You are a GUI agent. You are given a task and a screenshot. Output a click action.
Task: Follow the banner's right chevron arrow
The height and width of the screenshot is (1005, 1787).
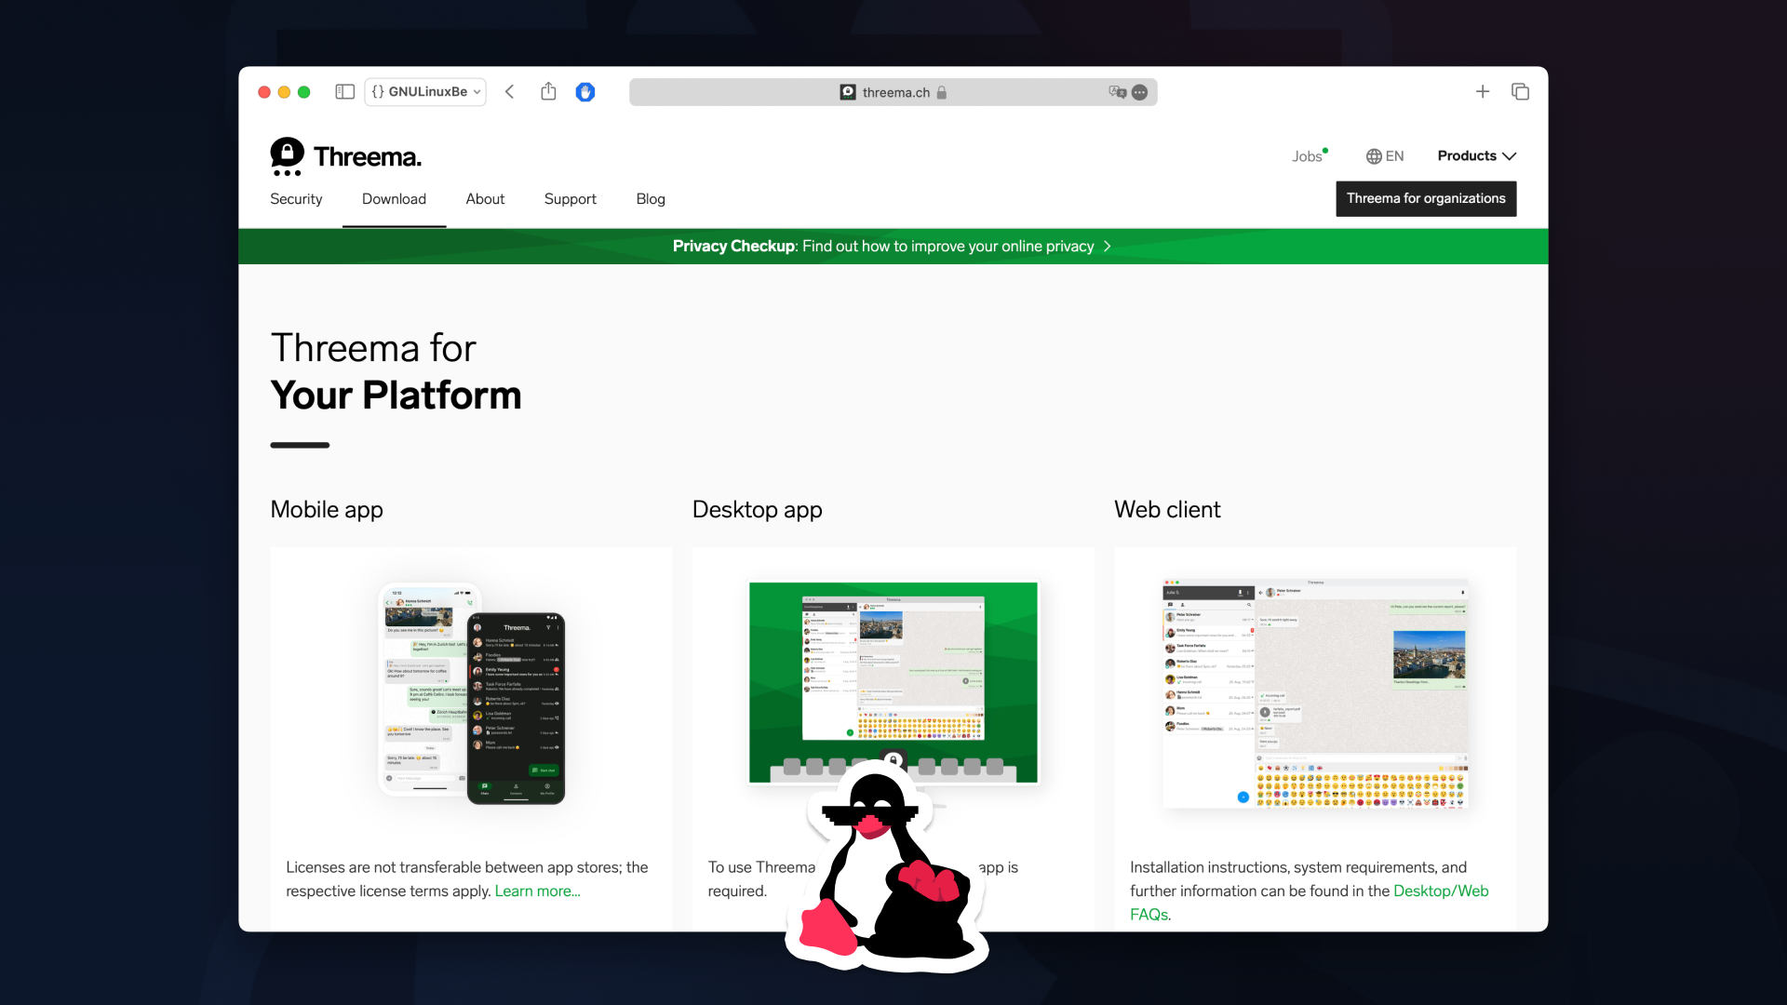pos(1107,247)
